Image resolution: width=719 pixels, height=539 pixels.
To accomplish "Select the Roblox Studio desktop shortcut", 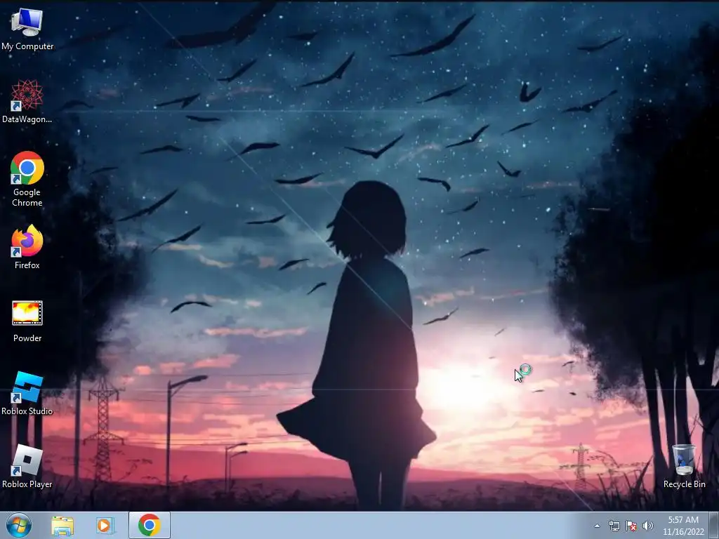I will pos(27,393).
